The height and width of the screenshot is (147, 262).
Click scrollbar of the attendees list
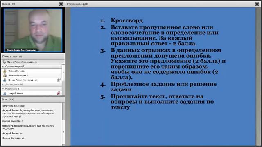[63, 80]
